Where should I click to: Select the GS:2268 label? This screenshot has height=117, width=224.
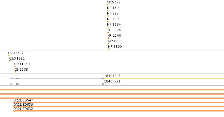[x=21, y=70]
